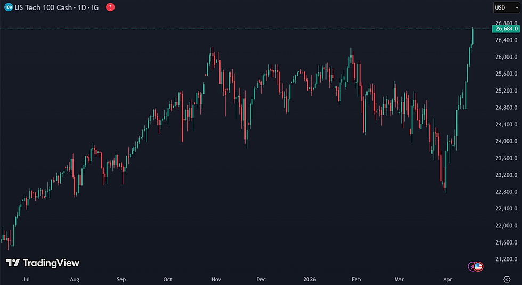Click the 23,600.0 price axis label
This screenshot has height=285, width=522.
(507, 158)
